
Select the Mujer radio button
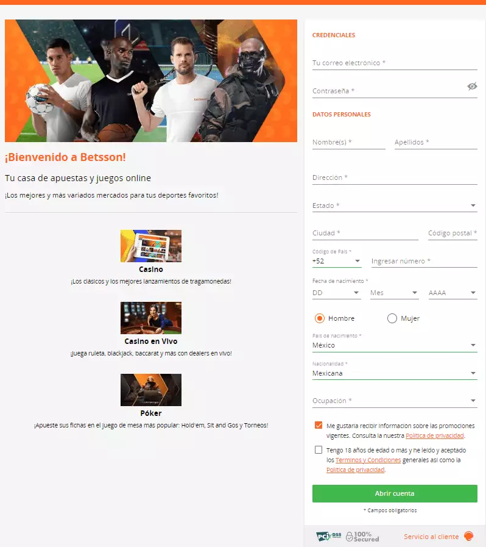click(392, 318)
